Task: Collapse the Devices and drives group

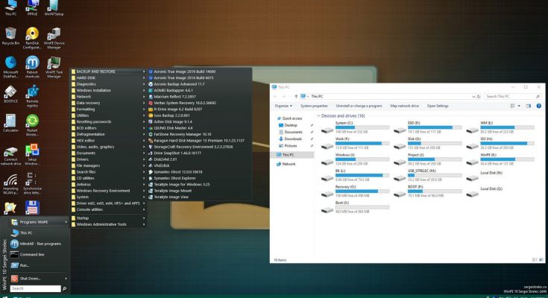Action: (318, 115)
